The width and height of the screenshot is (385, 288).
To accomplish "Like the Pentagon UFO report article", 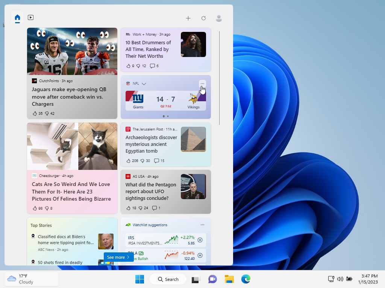I will (128, 208).
